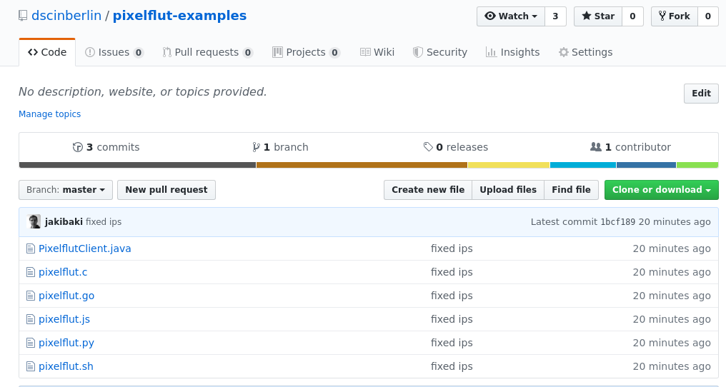
Task: Open the forks count next to Fork
Action: tap(708, 16)
